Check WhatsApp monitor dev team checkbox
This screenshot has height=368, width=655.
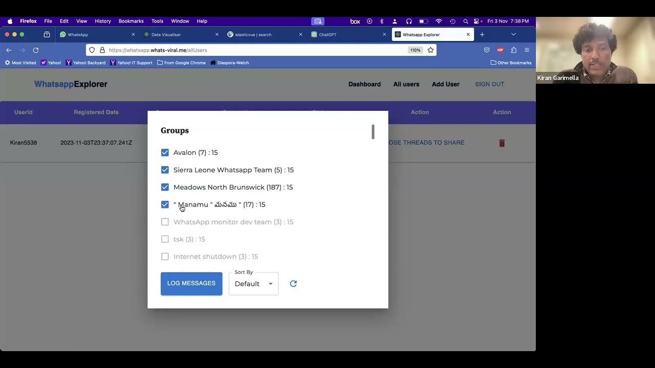(x=165, y=222)
